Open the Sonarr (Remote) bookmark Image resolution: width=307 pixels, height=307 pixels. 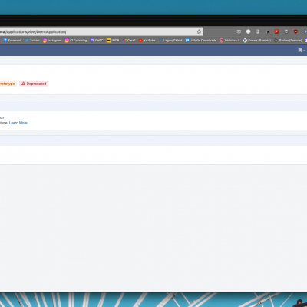pos(257,41)
